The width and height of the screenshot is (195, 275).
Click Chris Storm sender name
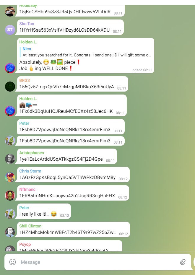point(30,171)
